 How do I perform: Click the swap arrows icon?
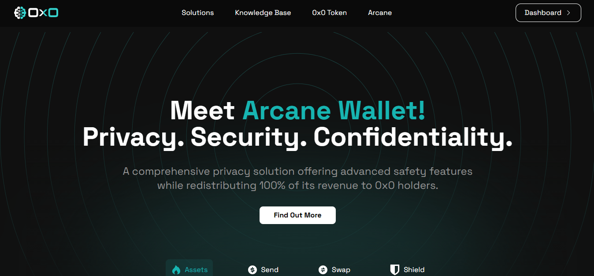[x=323, y=270]
